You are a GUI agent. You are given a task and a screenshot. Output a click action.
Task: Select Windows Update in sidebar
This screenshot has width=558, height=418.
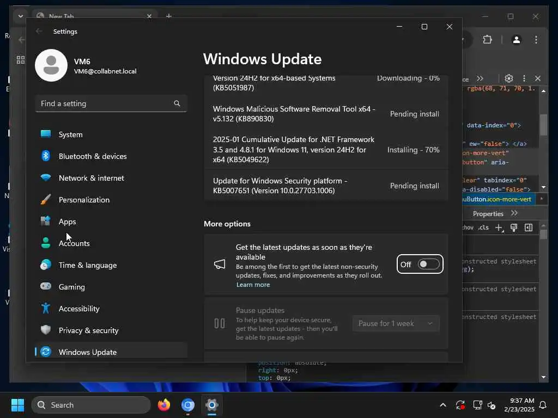tap(111, 352)
